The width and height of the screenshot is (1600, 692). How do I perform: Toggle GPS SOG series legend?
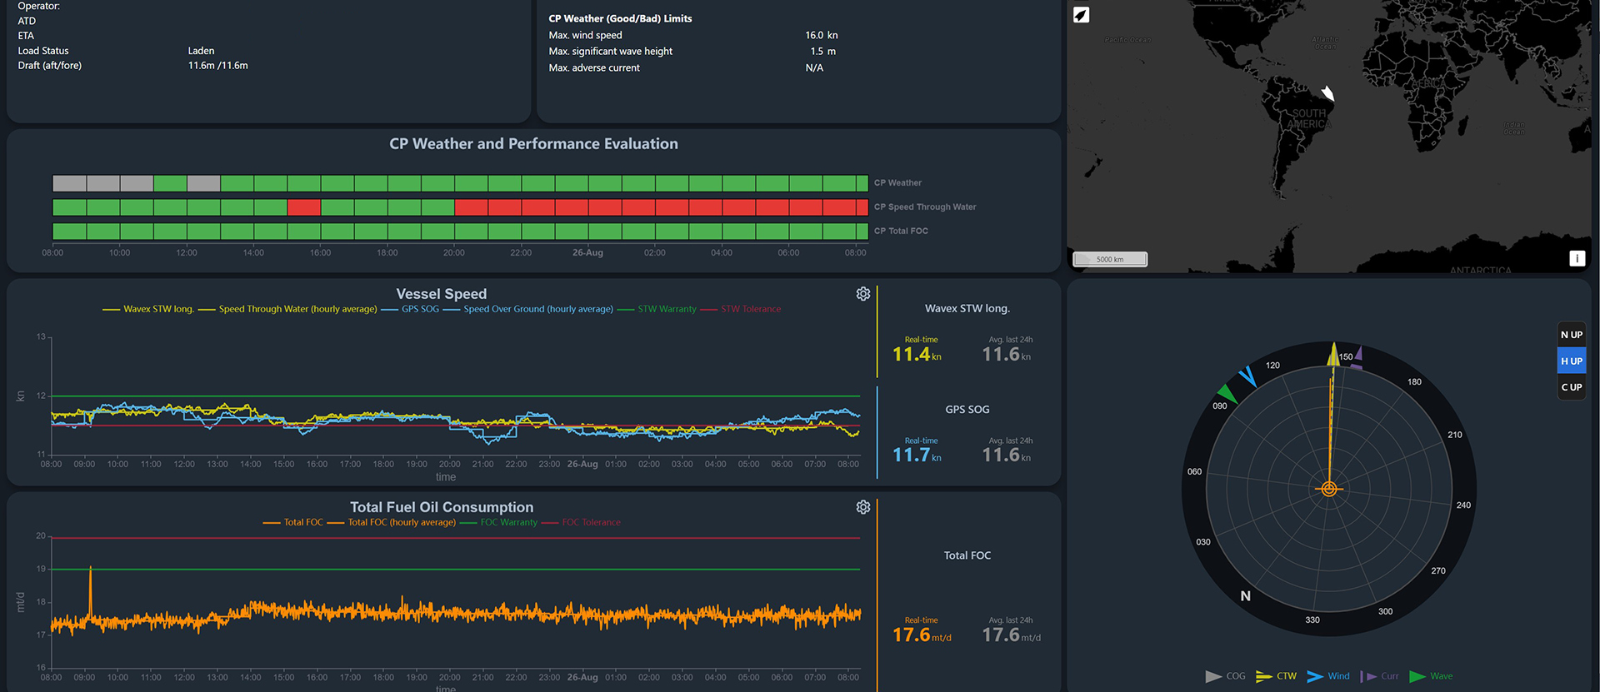[x=410, y=309]
